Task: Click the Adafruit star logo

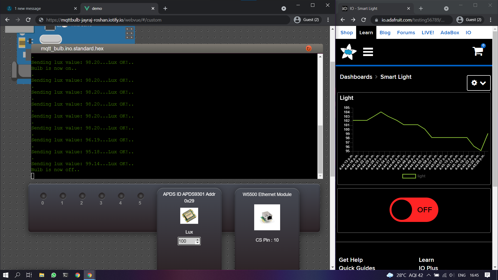Action: click(348, 52)
